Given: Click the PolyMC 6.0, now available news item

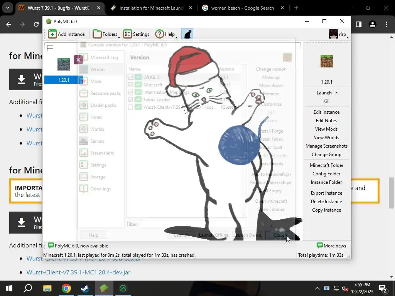Looking at the screenshot, I should 78,246.
